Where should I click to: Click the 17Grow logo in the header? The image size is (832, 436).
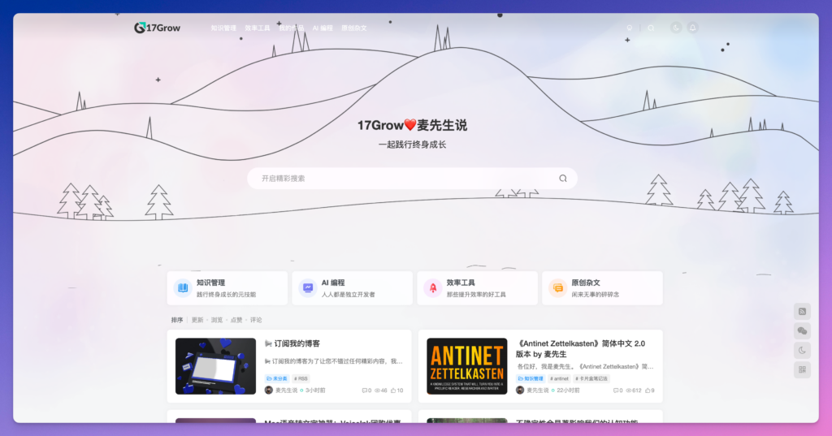pos(157,28)
